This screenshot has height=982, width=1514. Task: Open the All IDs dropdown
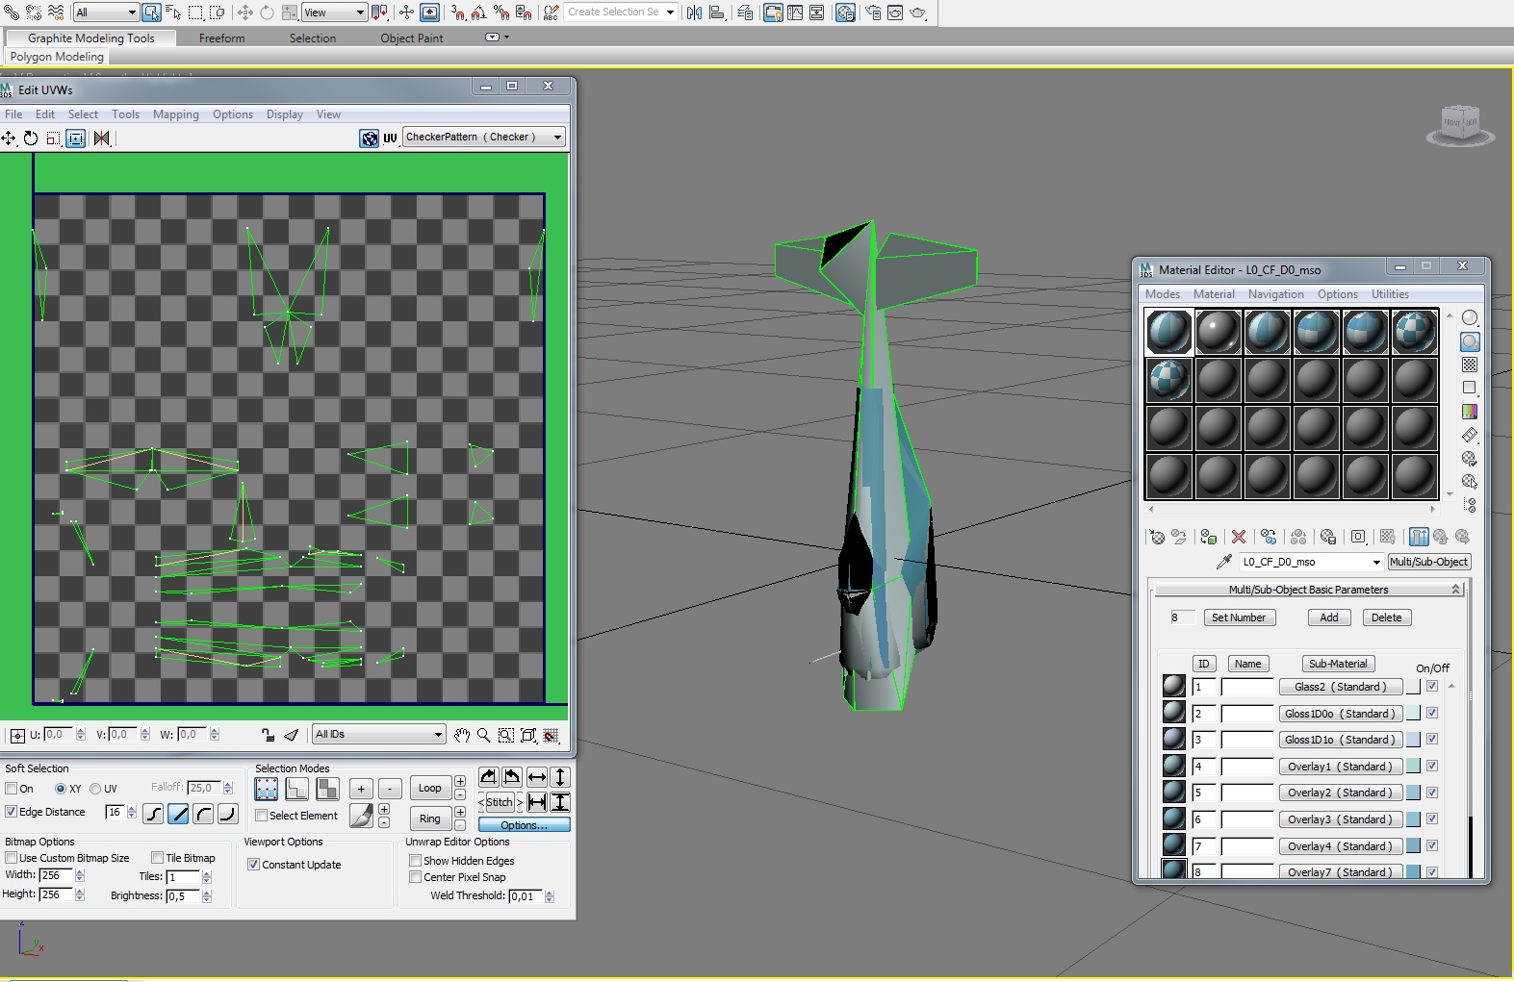(x=378, y=735)
